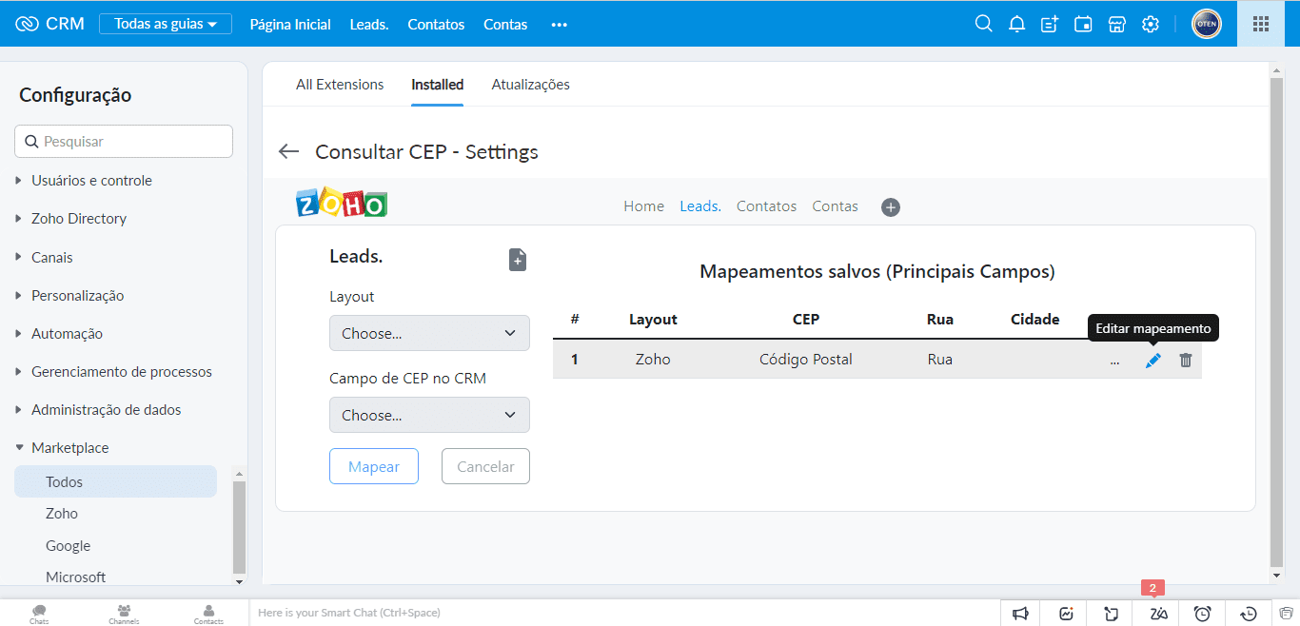Expand Automação in the sidebar
This screenshot has height=626, width=1300.
pyautogui.click(x=67, y=334)
